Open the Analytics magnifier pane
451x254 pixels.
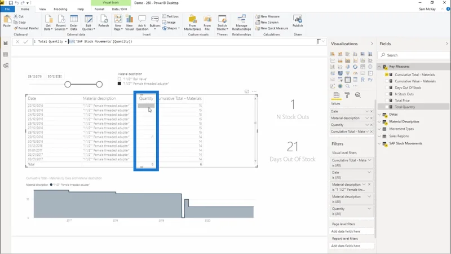(x=358, y=95)
